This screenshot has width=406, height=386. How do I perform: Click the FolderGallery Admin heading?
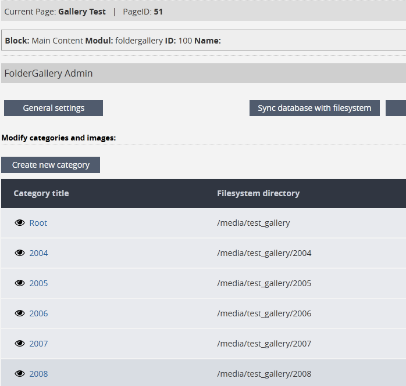(x=48, y=73)
